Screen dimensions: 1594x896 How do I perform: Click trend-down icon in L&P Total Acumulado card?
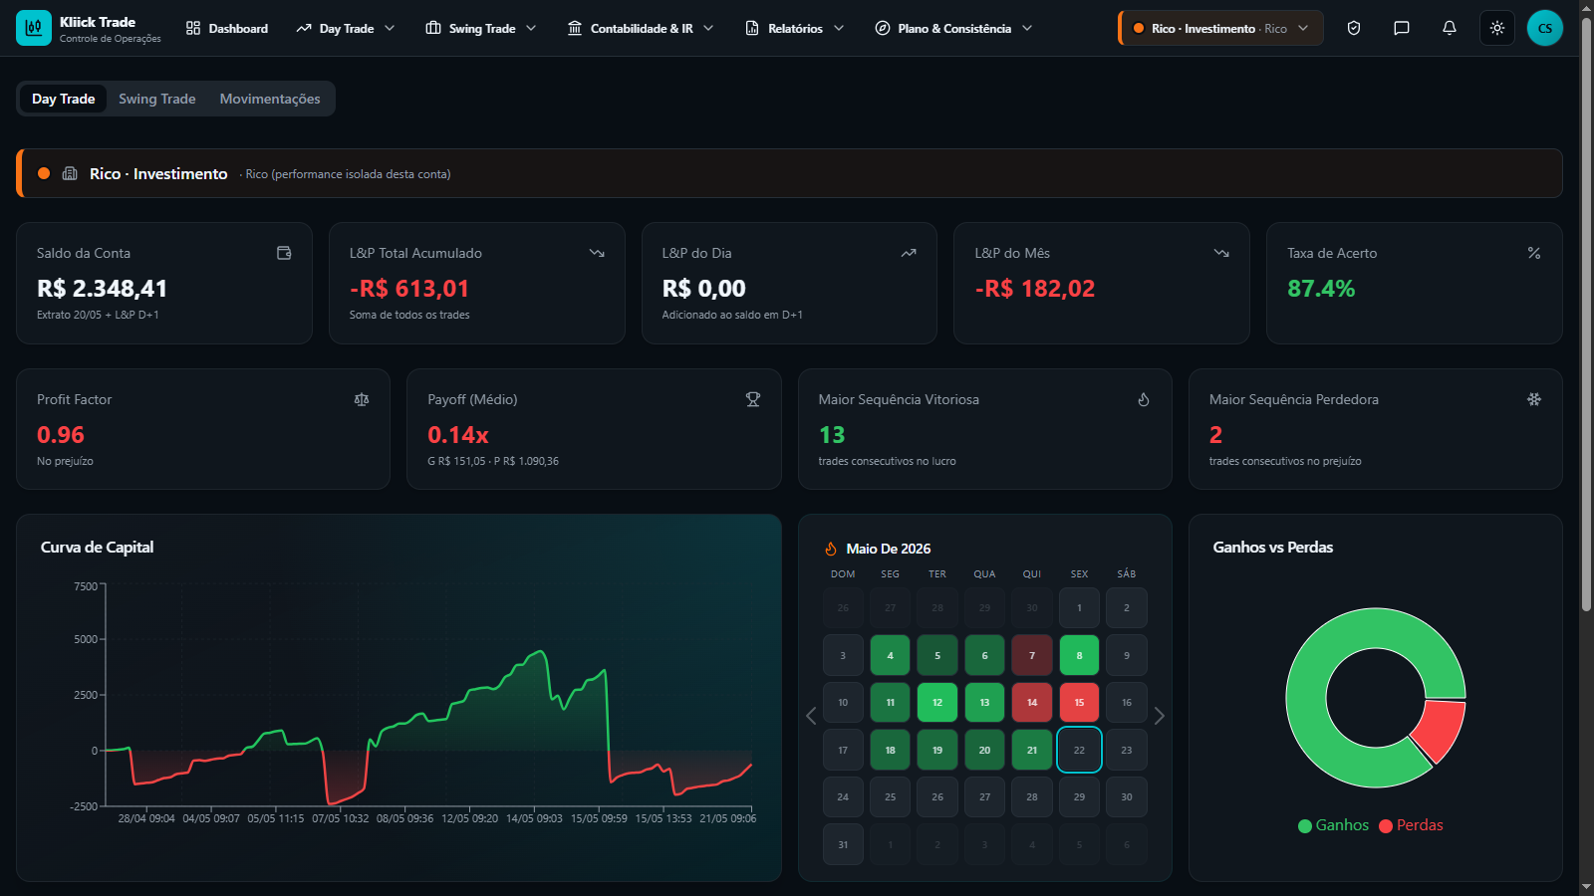click(597, 253)
